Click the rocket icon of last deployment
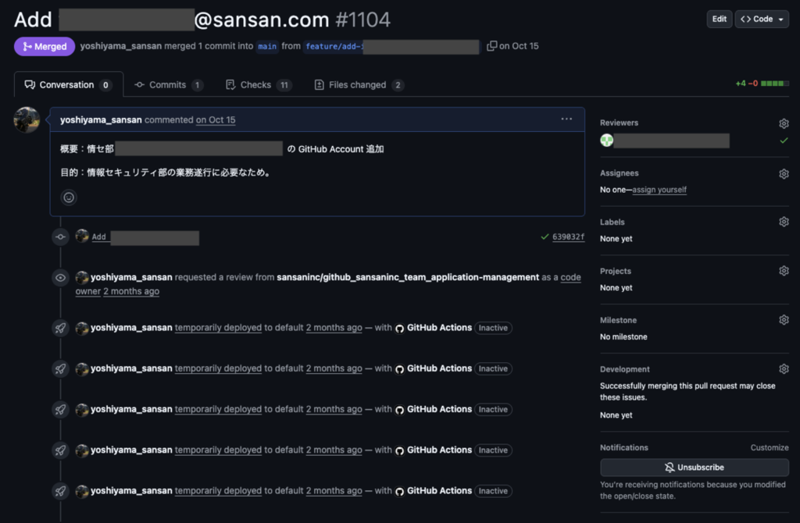 (60, 491)
